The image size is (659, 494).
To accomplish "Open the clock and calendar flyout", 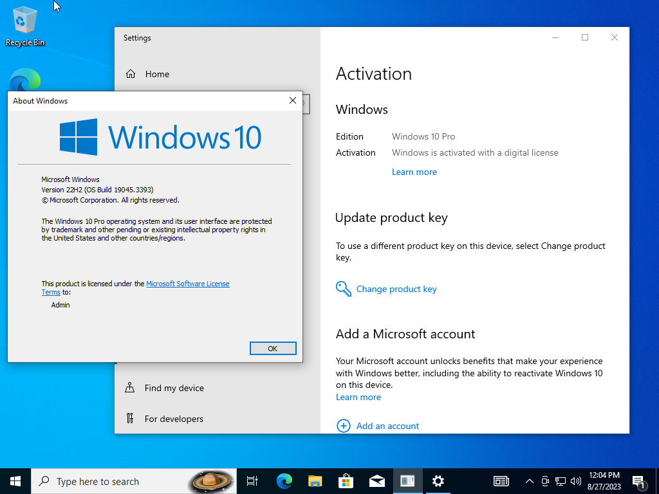I will 604,481.
